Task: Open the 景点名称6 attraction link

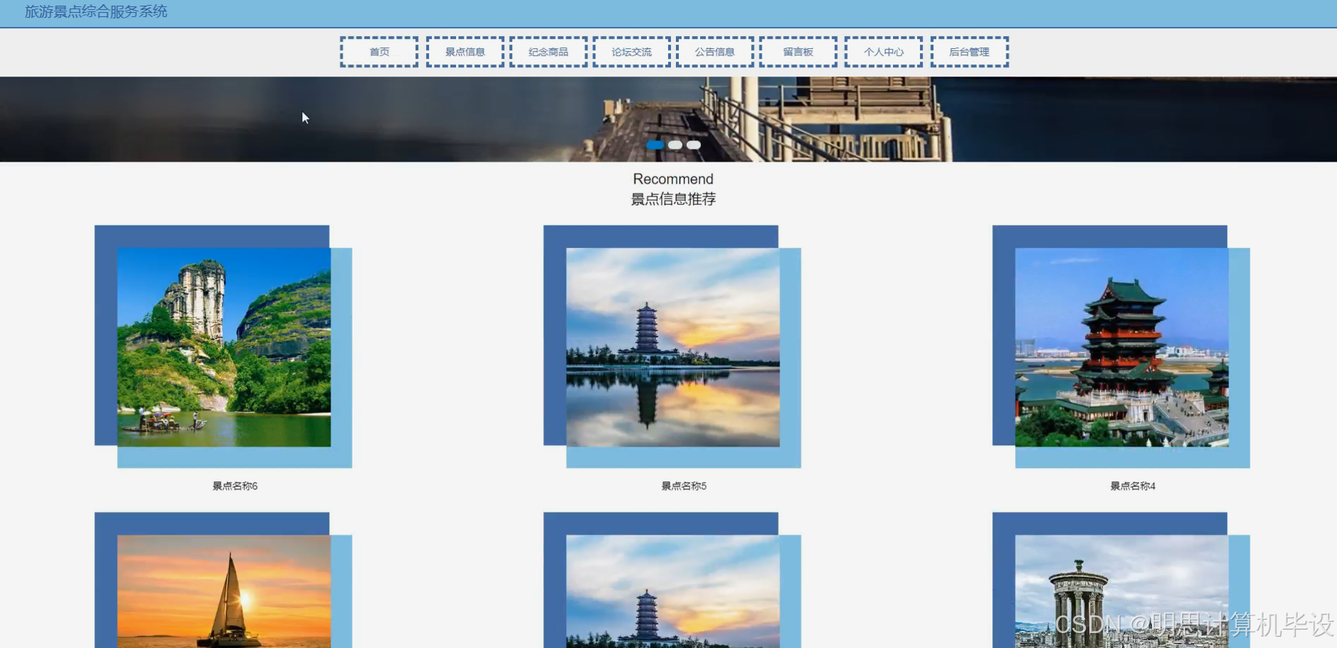Action: pos(233,486)
